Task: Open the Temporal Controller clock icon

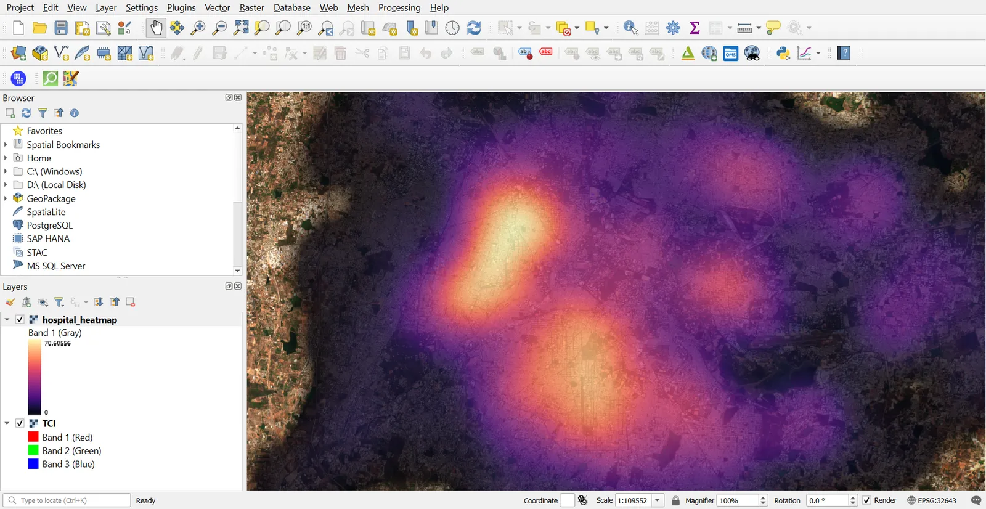Action: pos(452,28)
